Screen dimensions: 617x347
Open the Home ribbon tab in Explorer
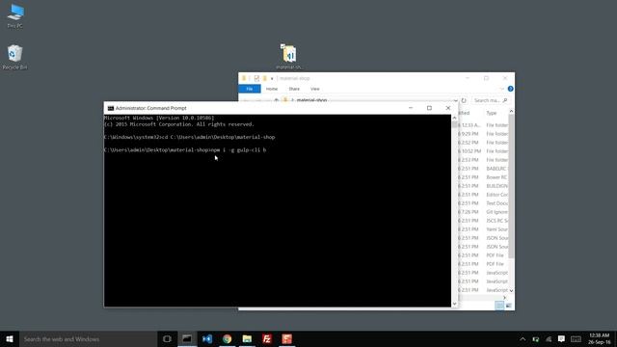pyautogui.click(x=272, y=89)
